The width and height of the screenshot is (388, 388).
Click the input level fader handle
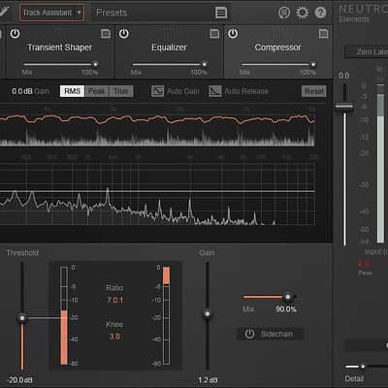[343, 106]
